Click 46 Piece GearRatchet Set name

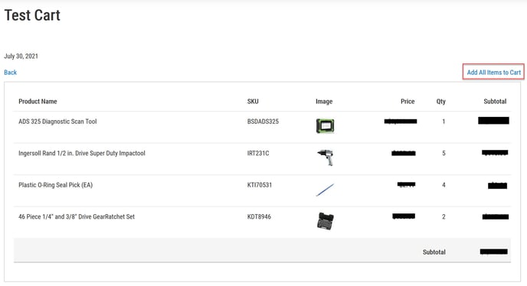(77, 216)
